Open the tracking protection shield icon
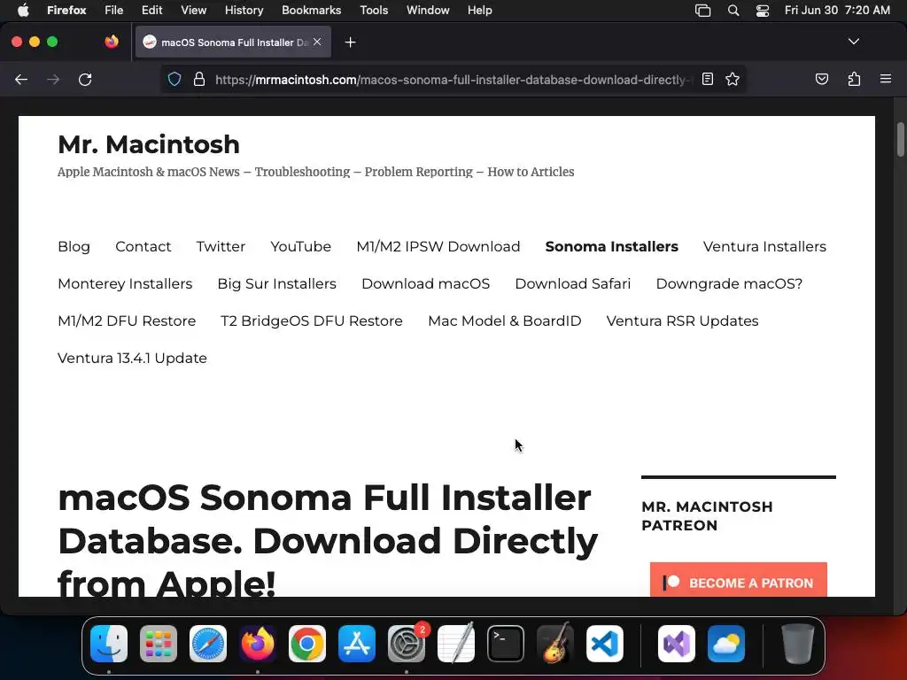The height and width of the screenshot is (680, 907). (x=174, y=79)
